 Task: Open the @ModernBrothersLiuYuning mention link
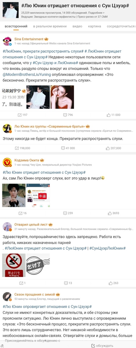[x=27, y=75]
